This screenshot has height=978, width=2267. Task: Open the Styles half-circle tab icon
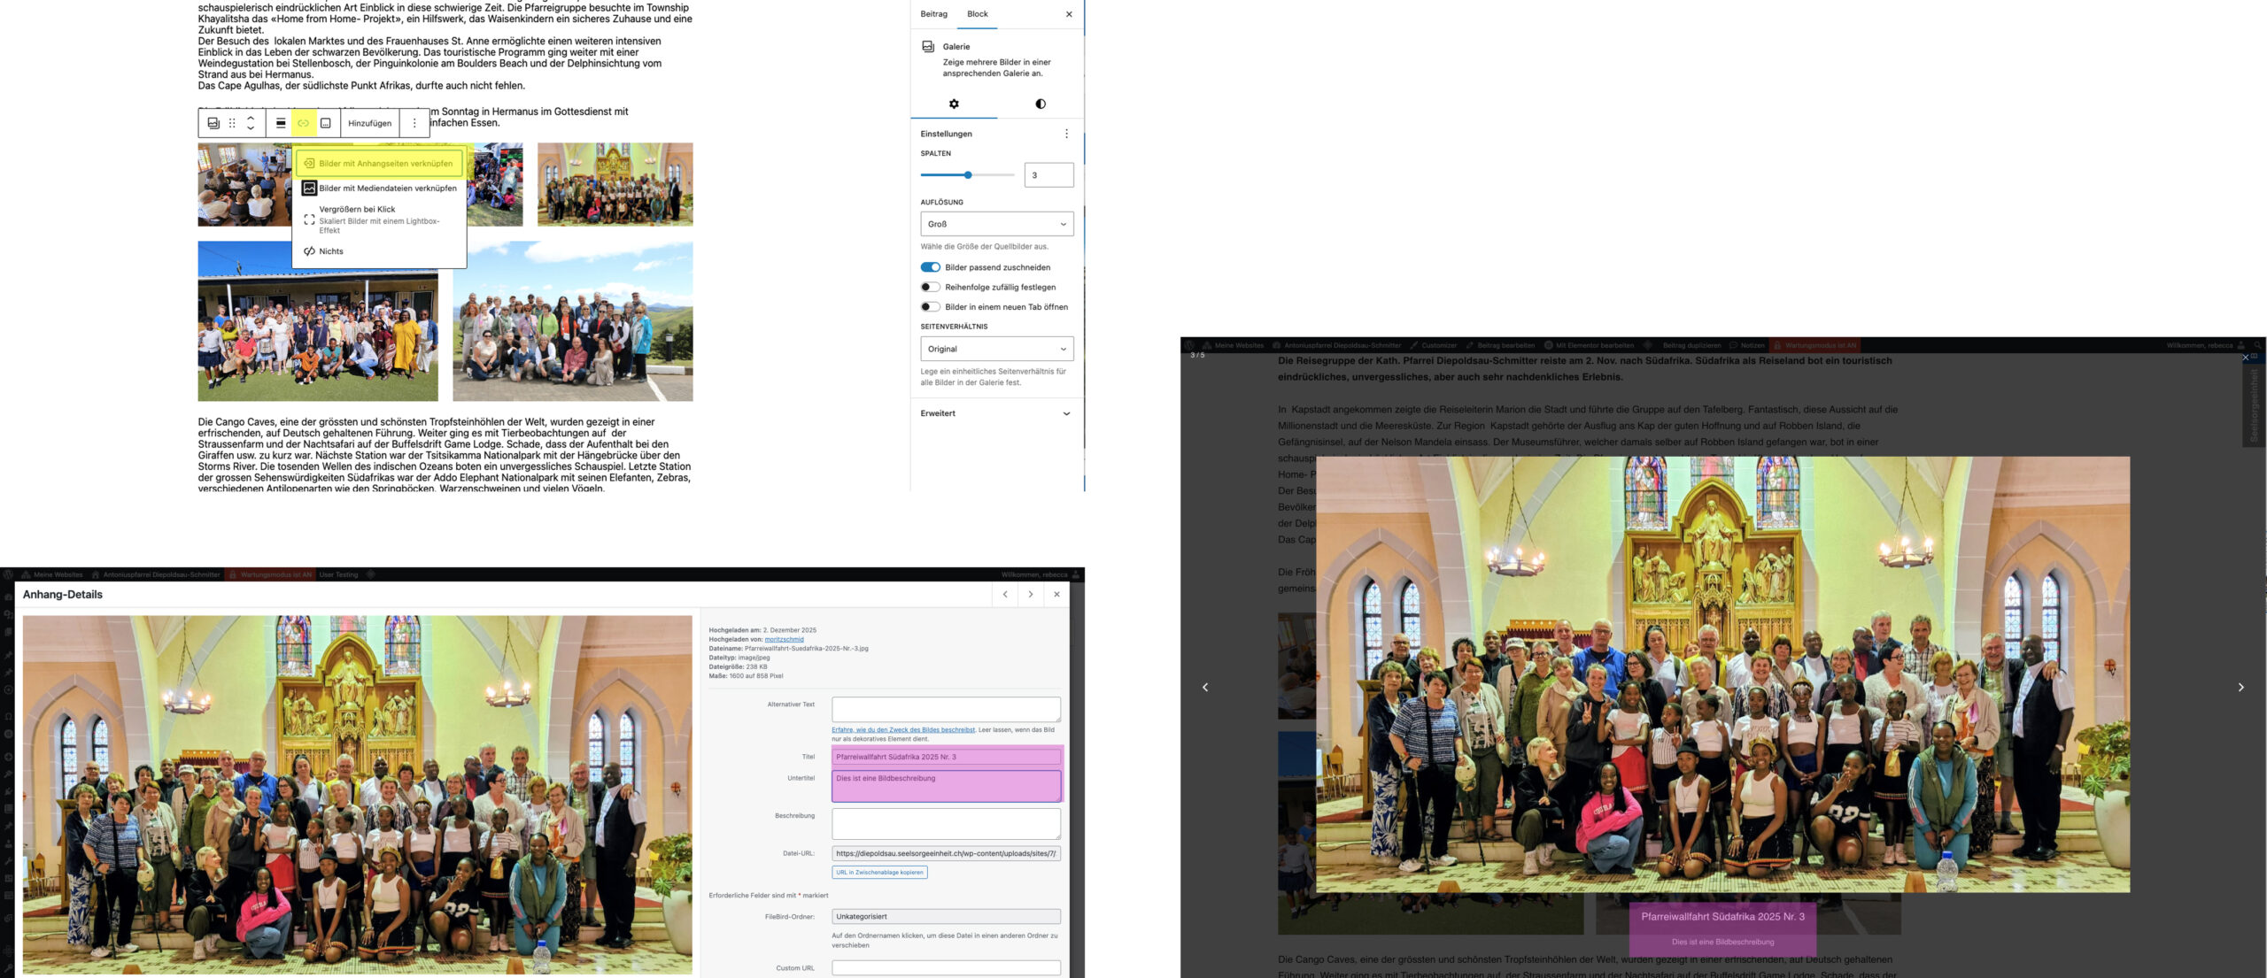coord(1041,104)
